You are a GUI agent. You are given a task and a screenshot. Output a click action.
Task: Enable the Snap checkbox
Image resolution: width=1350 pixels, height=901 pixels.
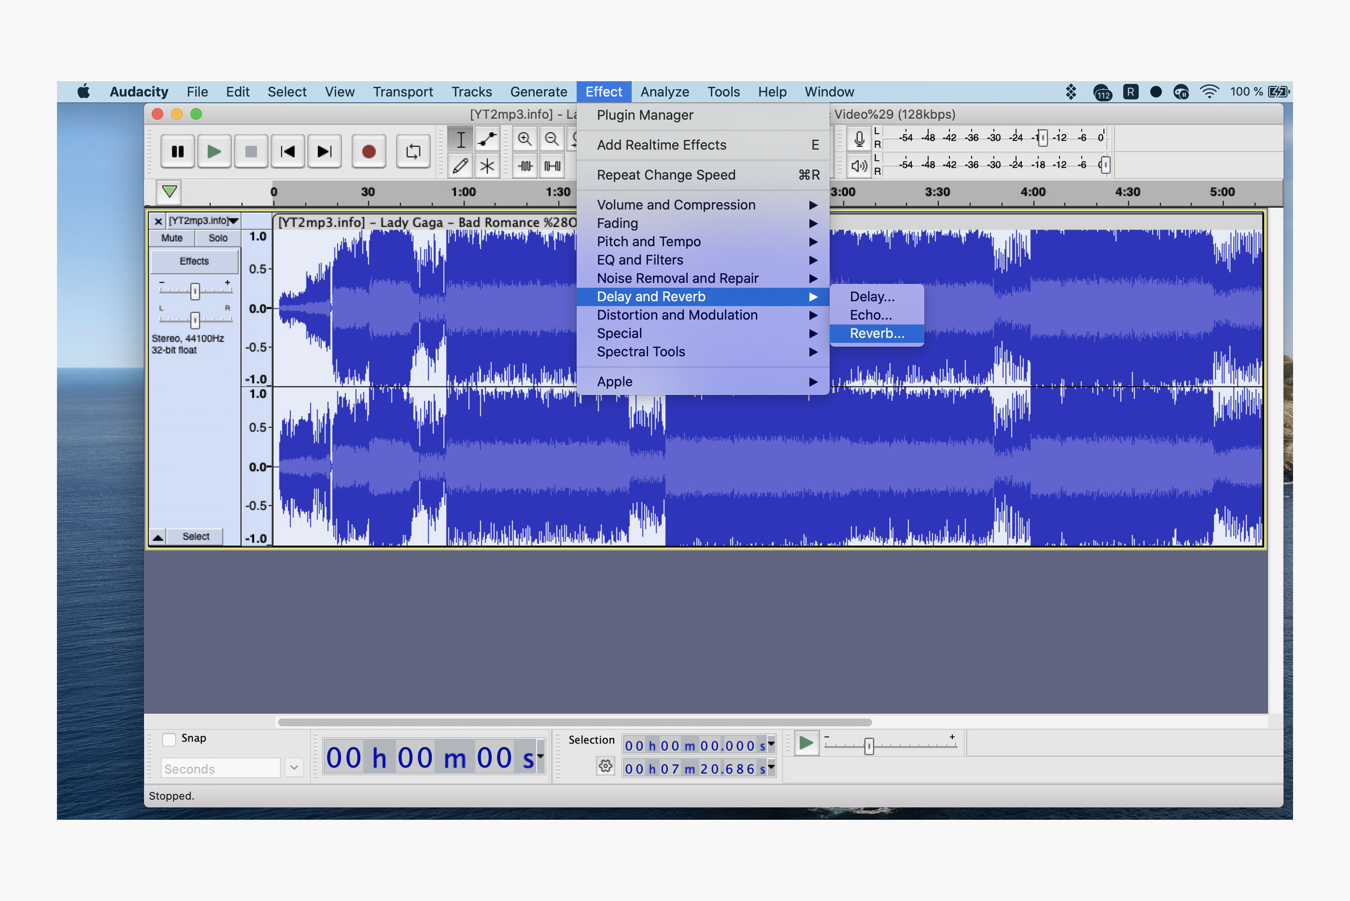pos(169,739)
